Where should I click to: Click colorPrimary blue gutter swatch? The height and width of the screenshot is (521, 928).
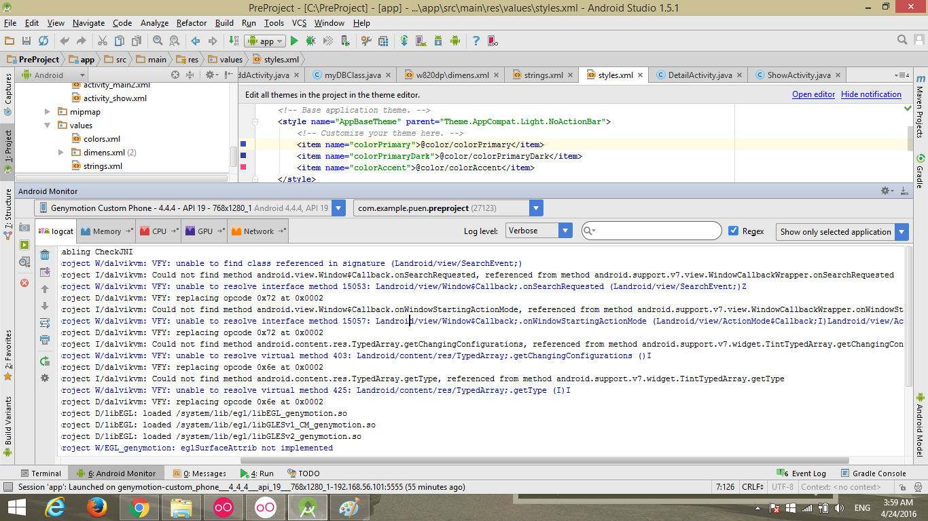click(x=243, y=144)
